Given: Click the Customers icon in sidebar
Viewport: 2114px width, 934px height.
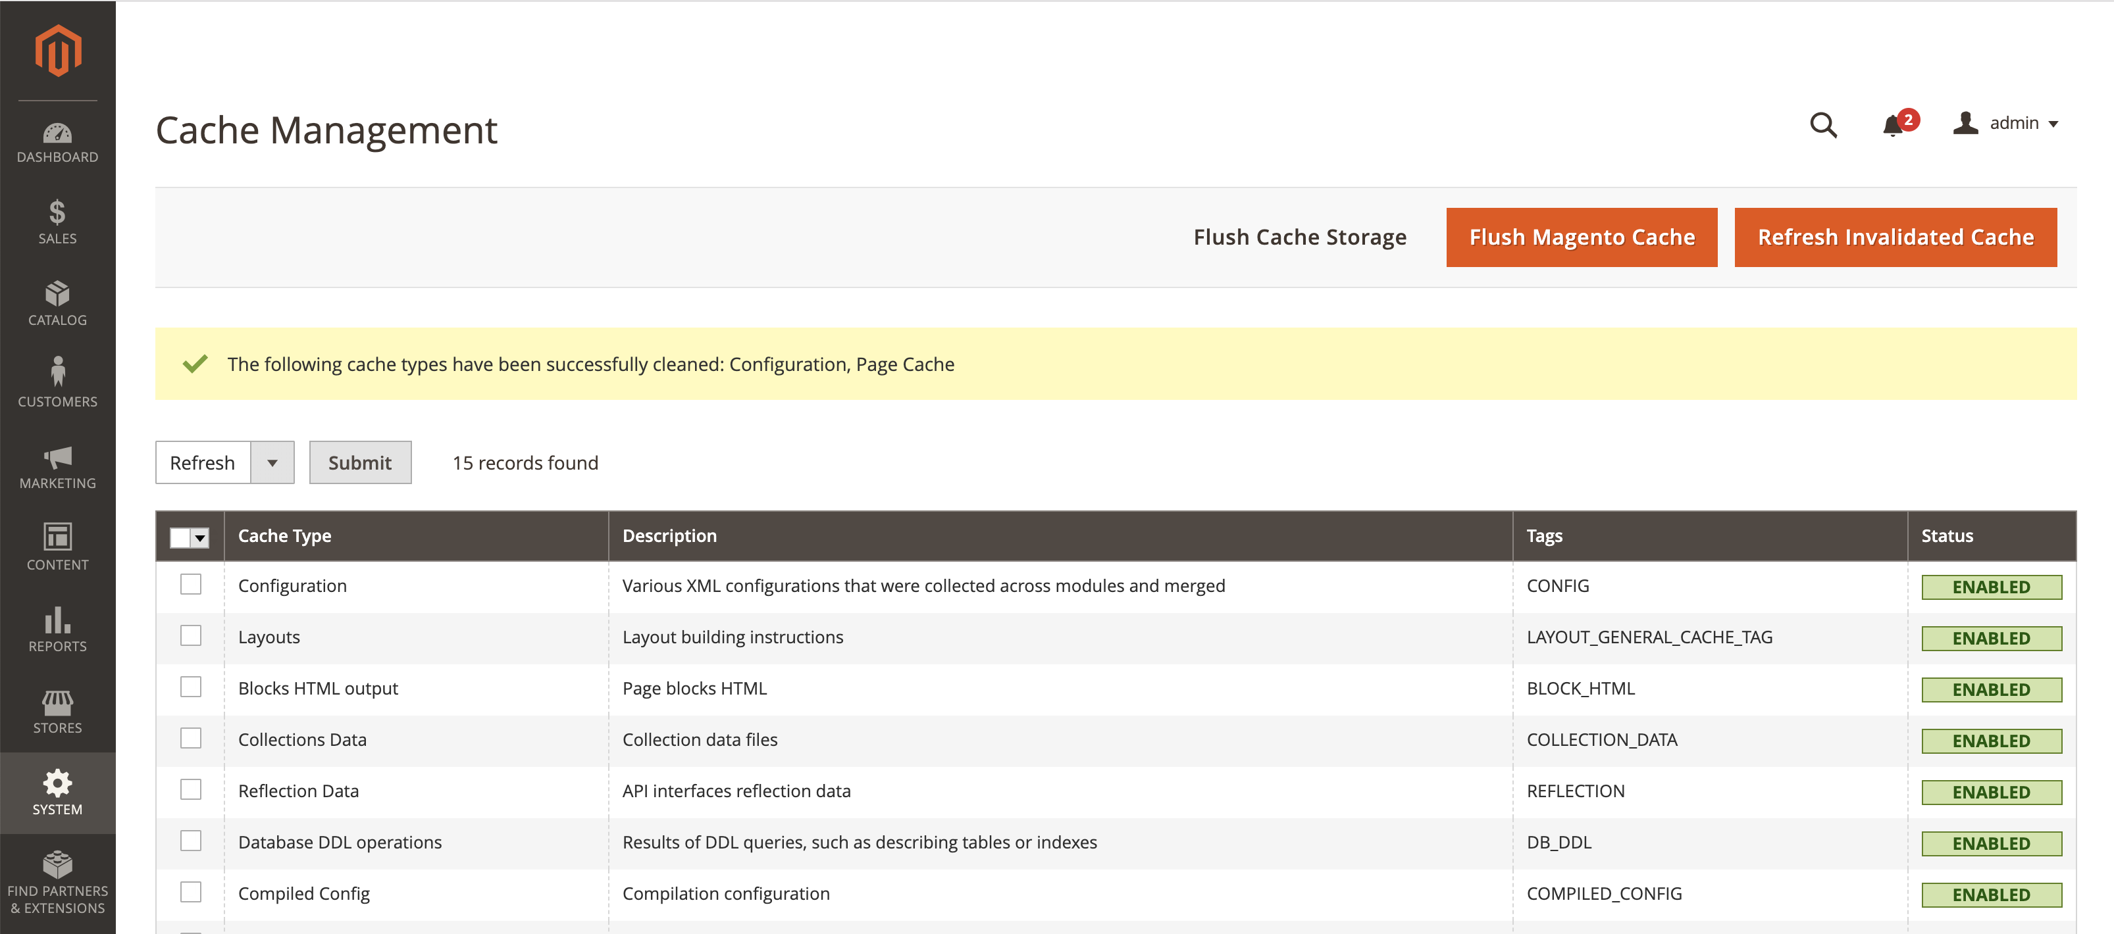Looking at the screenshot, I should pyautogui.click(x=57, y=378).
